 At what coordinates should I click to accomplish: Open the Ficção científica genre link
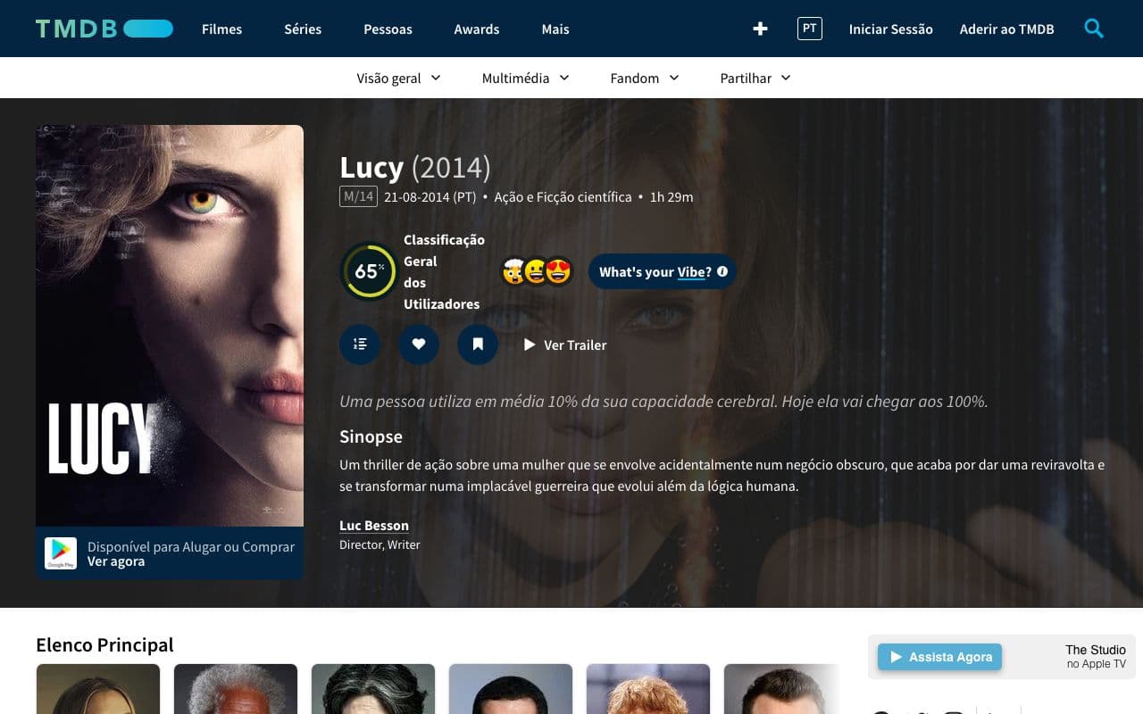[584, 197]
